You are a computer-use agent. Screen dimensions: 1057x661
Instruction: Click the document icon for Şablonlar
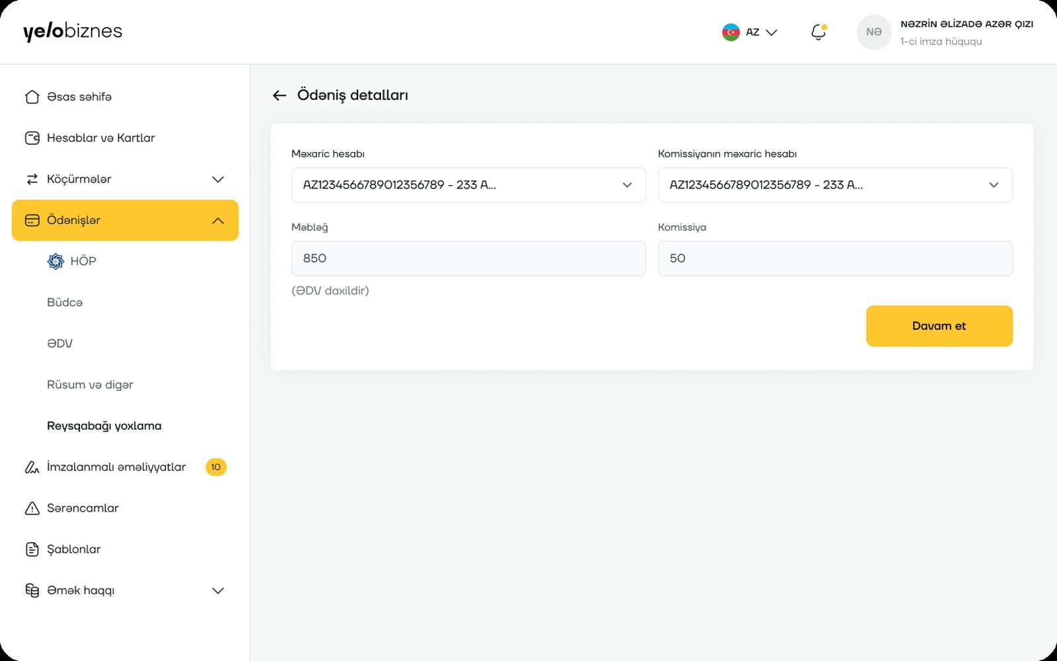tap(32, 549)
